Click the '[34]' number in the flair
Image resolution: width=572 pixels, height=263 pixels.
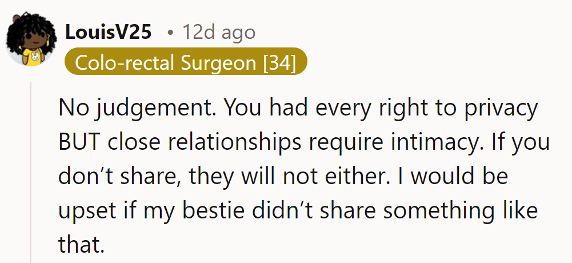(279, 62)
